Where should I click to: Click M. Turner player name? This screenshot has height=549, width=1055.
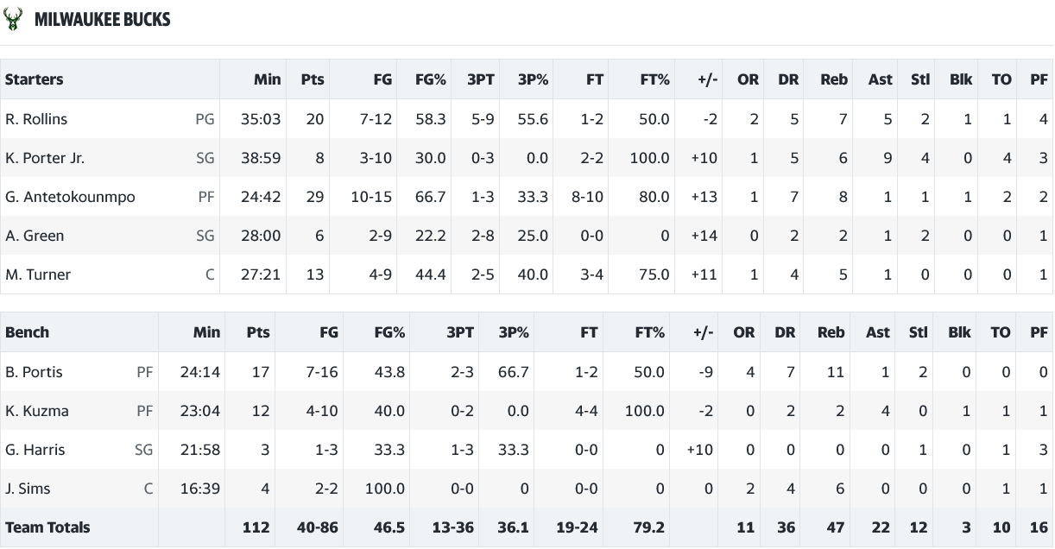pyautogui.click(x=38, y=274)
